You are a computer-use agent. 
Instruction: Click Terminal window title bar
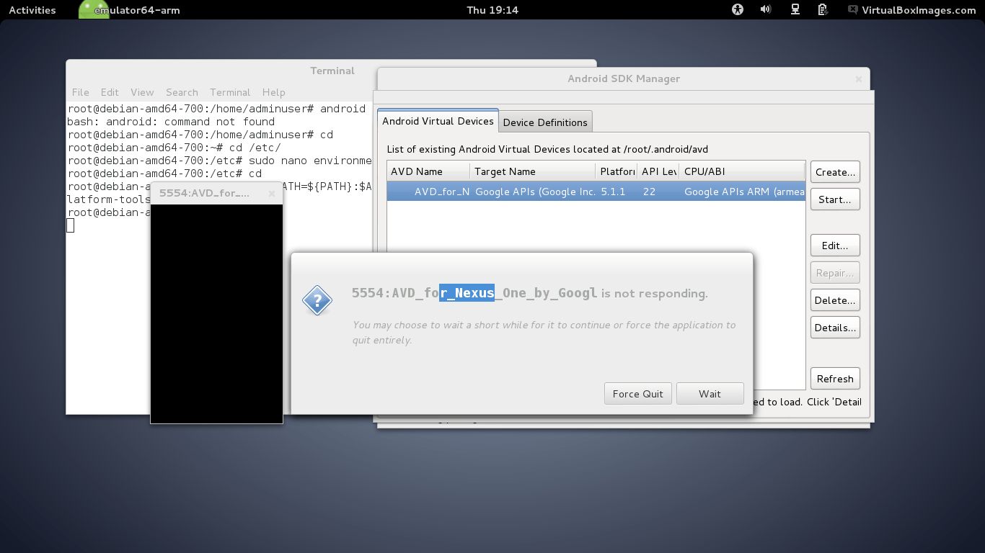coord(332,71)
